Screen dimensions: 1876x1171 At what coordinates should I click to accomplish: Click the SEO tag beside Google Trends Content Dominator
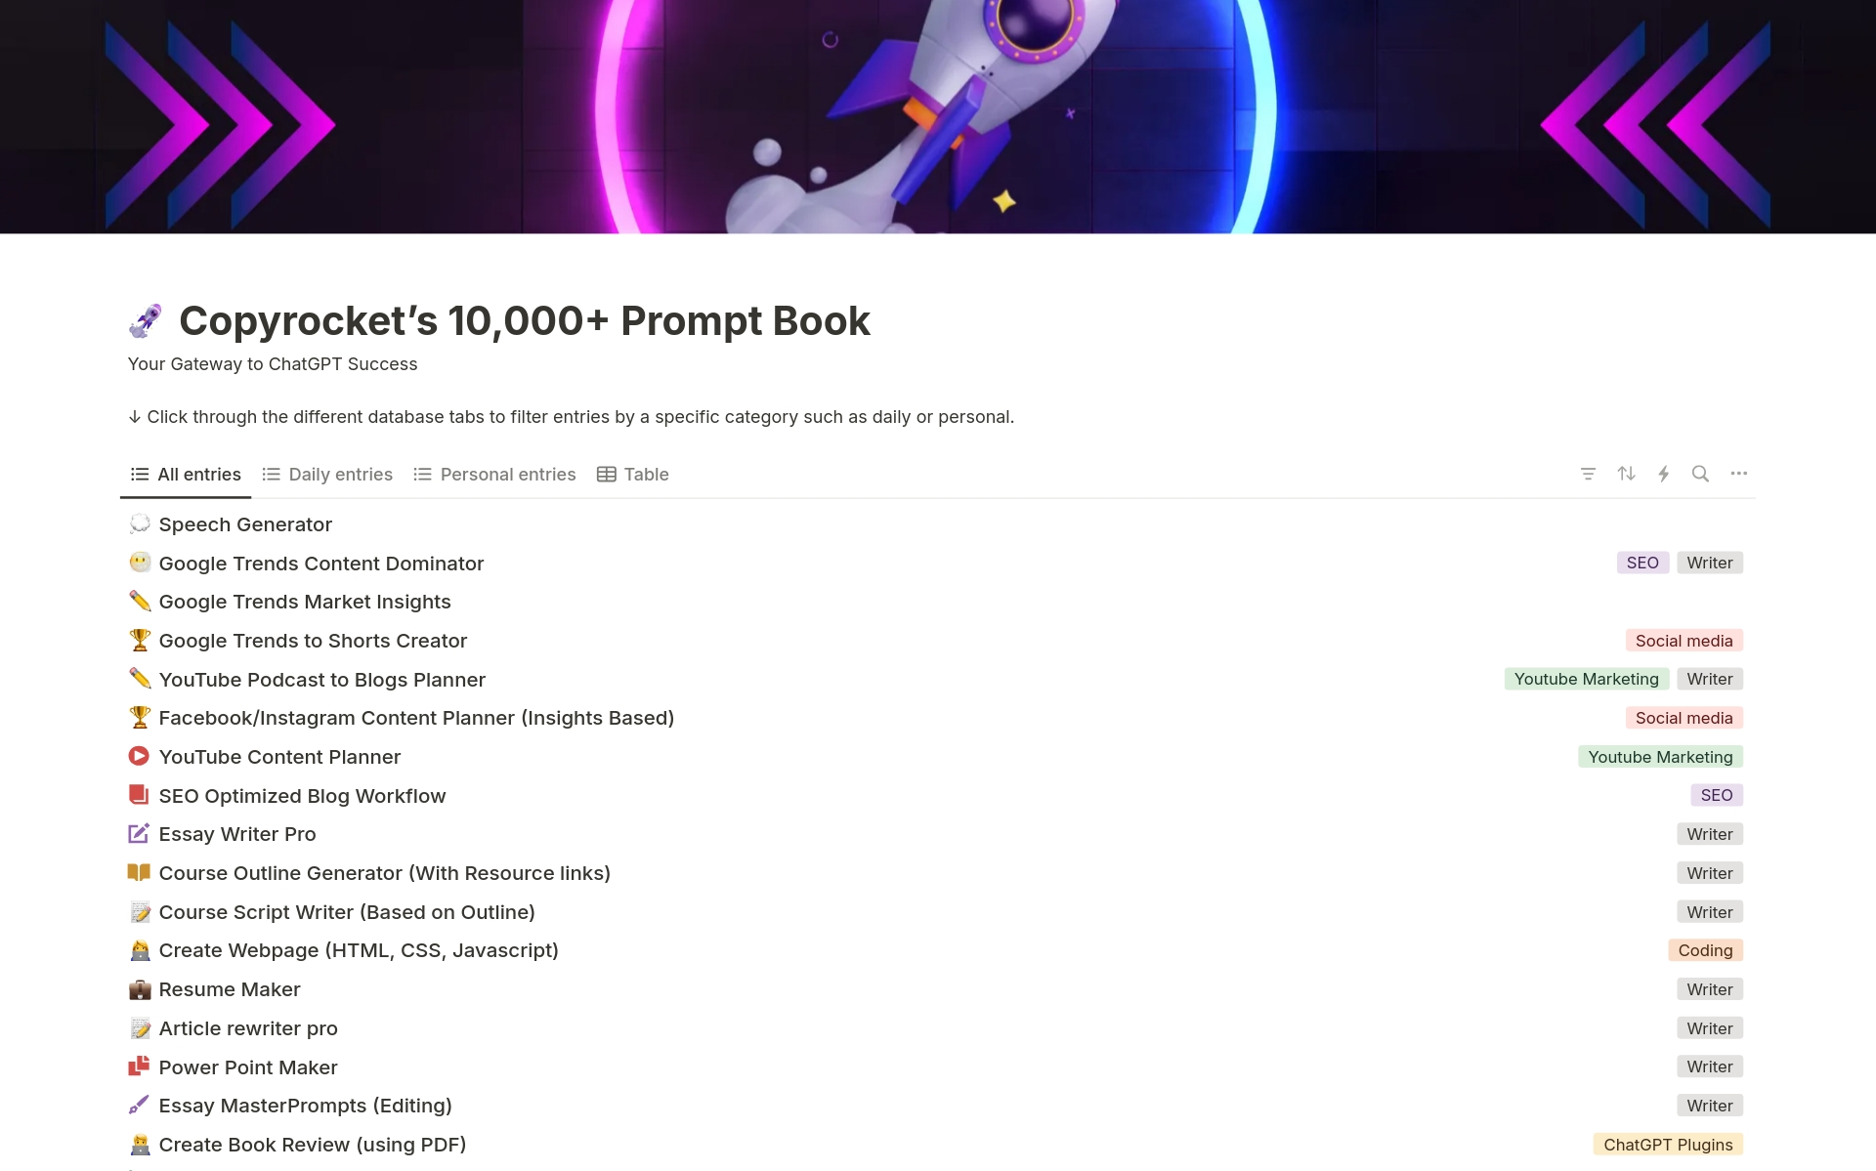[1641, 563]
